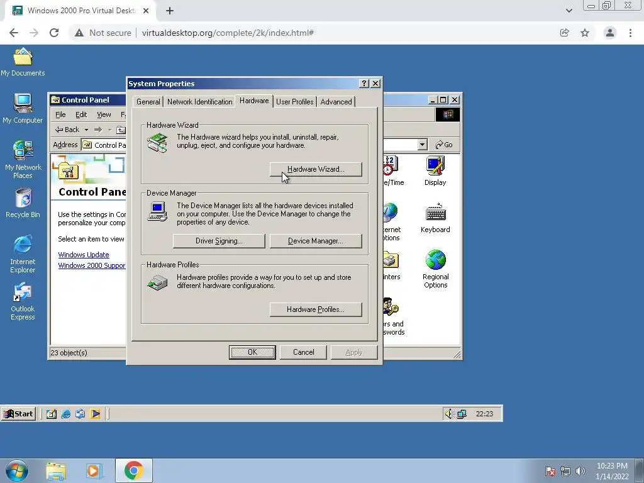Follow the Windows Update link
The height and width of the screenshot is (483, 644).
(84, 255)
